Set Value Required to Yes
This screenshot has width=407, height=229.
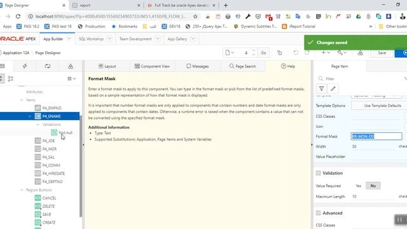359,186
